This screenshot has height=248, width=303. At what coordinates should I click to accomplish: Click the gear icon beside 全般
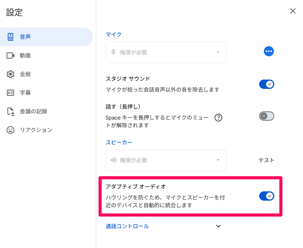[x=10, y=74]
